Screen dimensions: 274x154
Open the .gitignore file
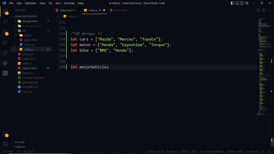(x=28, y=54)
